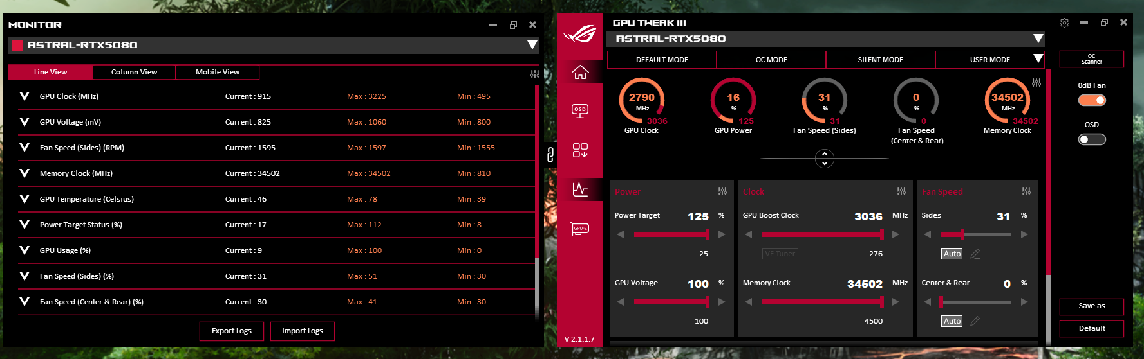Adjust the Sides fan speed slider
Image resolution: width=1144 pixels, height=359 pixels.
coord(975,234)
